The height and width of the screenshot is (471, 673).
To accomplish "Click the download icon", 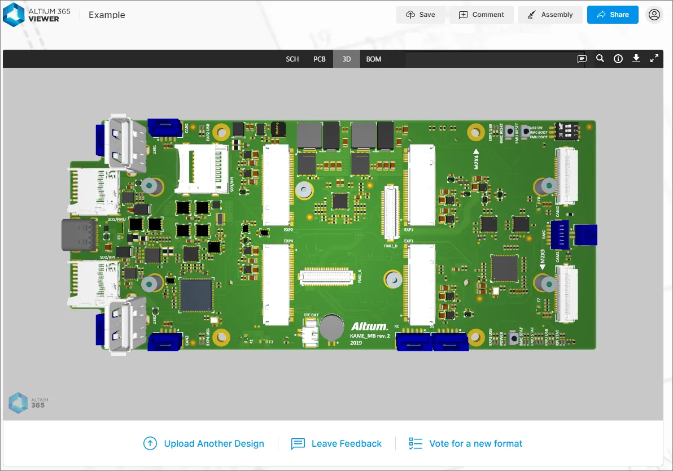I will [x=636, y=59].
